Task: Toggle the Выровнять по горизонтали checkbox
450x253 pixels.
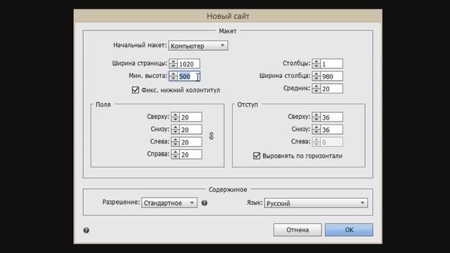Action: coord(257,156)
